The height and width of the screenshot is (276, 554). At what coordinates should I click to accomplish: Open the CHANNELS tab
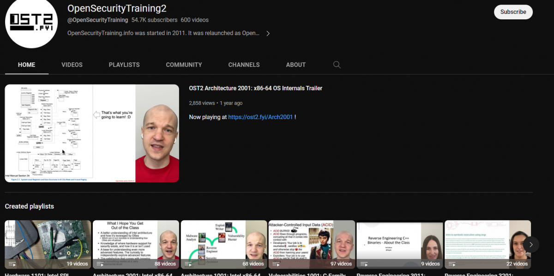coord(244,65)
